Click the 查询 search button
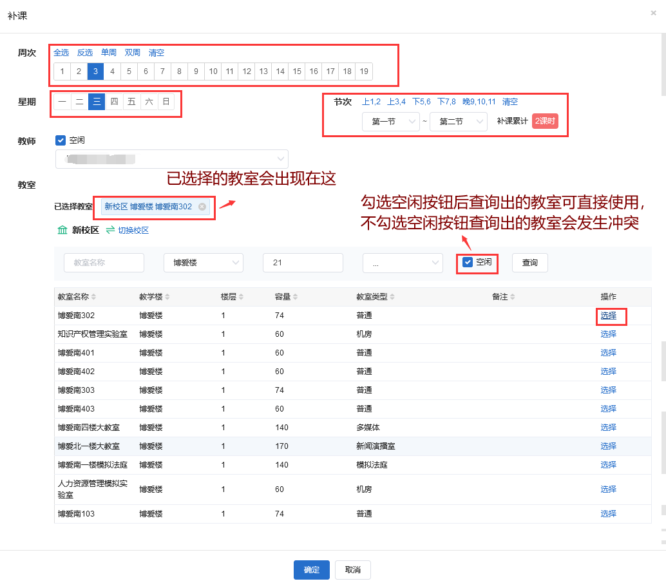The image size is (666, 588). (529, 263)
